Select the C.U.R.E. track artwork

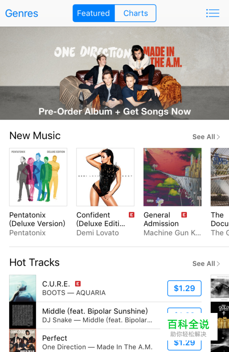[x=22, y=288]
